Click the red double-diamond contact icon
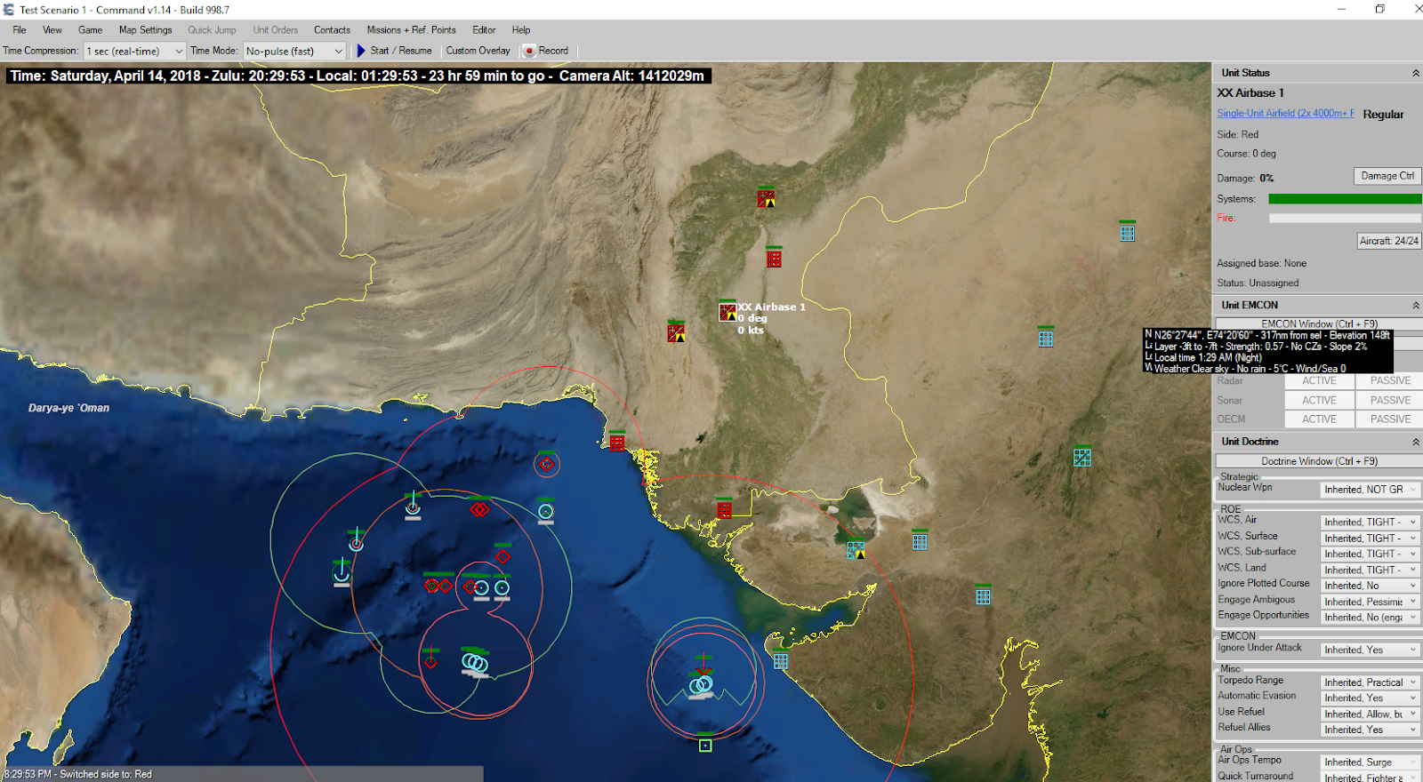Image resolution: width=1423 pixels, height=782 pixels. tap(479, 509)
